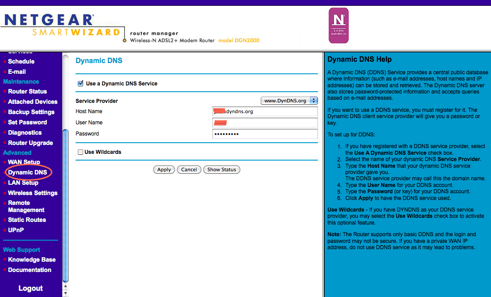The image size is (491, 297).
Task: Click the sidebar scroll up arrow
Action: [x=65, y=286]
